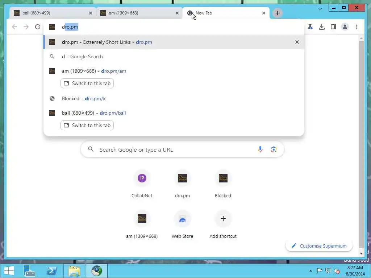The image size is (371, 278).
Task: Click the page's vertical scrollbar
Action: [x=361, y=144]
